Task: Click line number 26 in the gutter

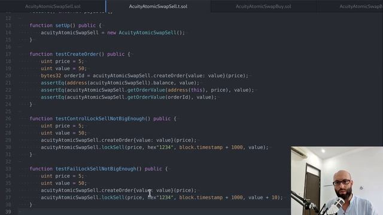Action: coord(8,119)
